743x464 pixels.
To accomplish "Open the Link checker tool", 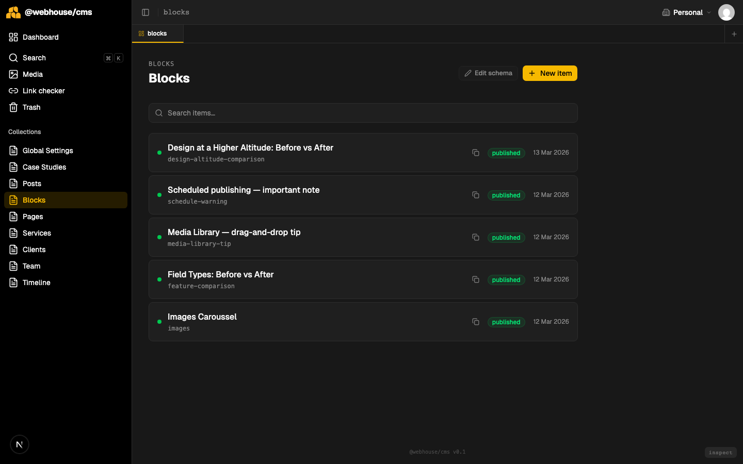I will 43,91.
